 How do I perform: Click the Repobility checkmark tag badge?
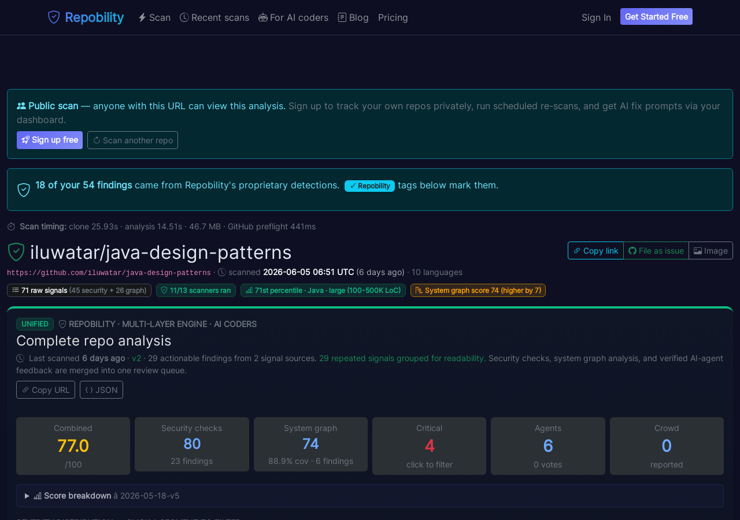tap(369, 185)
